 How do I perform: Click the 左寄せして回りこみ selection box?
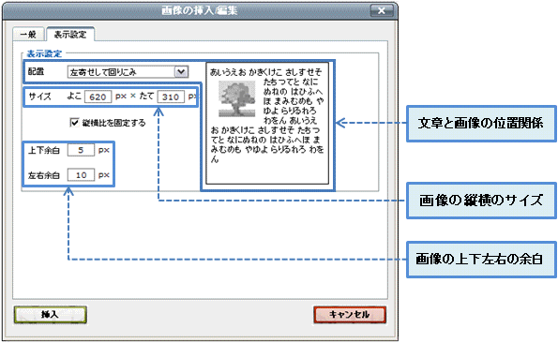point(128,72)
